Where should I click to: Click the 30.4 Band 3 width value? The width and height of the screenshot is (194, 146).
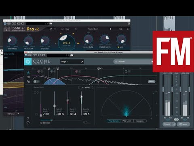(x=73, y=114)
